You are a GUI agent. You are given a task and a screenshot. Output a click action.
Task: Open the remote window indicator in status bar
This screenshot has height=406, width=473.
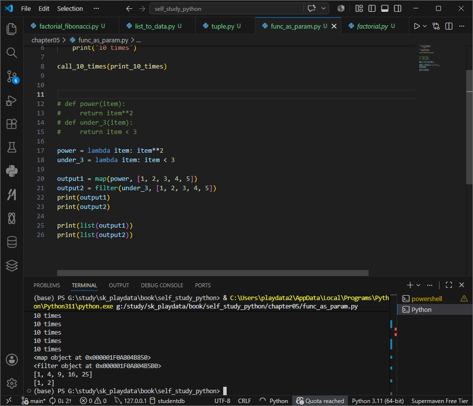click(x=9, y=401)
